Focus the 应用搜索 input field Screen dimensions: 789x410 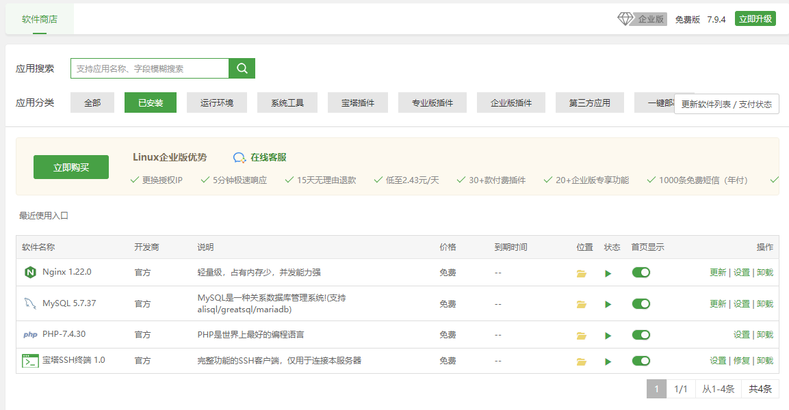coord(149,68)
